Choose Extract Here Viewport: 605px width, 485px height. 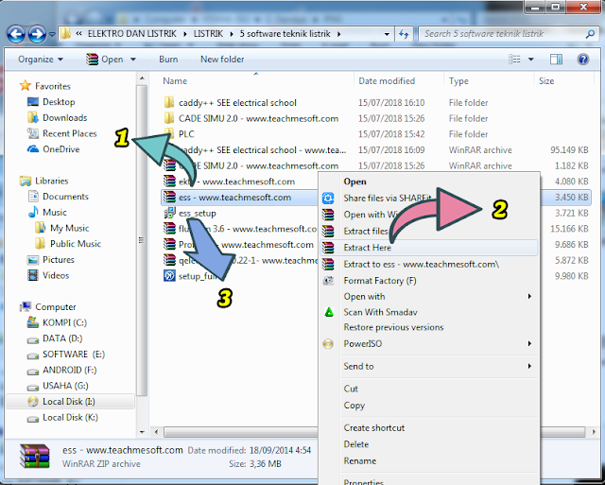[x=428, y=248]
